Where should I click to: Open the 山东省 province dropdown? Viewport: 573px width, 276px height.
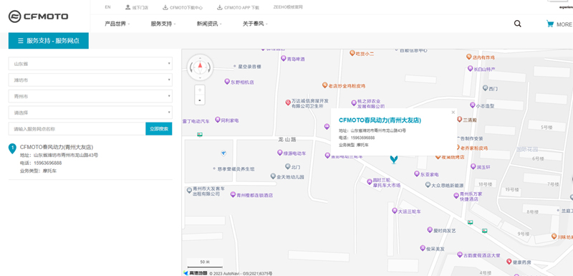coord(90,64)
